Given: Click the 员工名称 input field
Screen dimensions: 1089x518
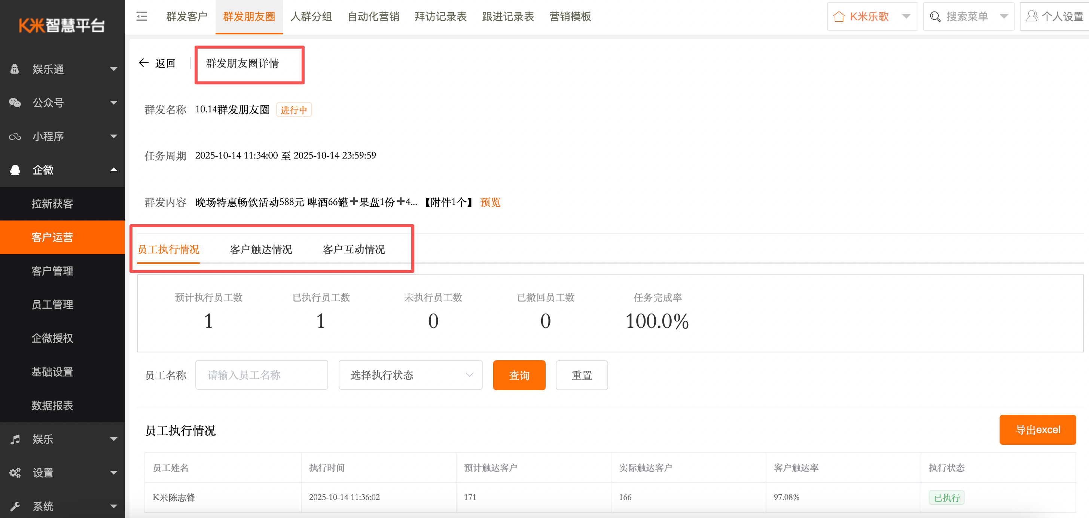Looking at the screenshot, I should [x=261, y=375].
